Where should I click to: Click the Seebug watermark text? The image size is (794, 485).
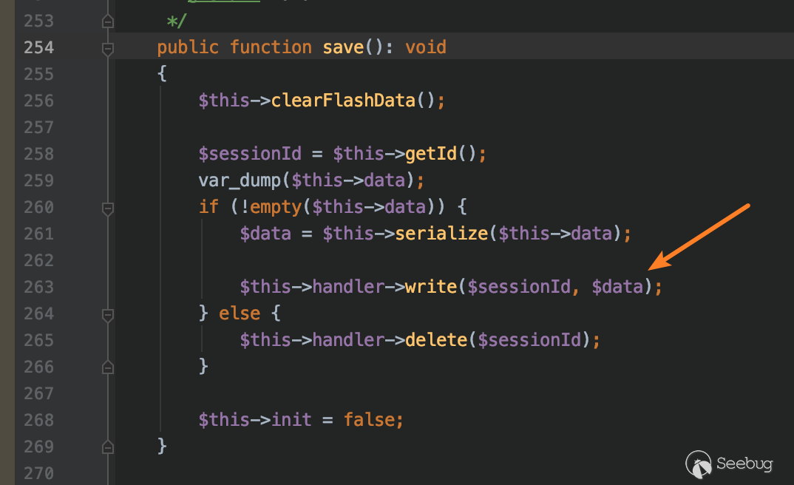744,464
